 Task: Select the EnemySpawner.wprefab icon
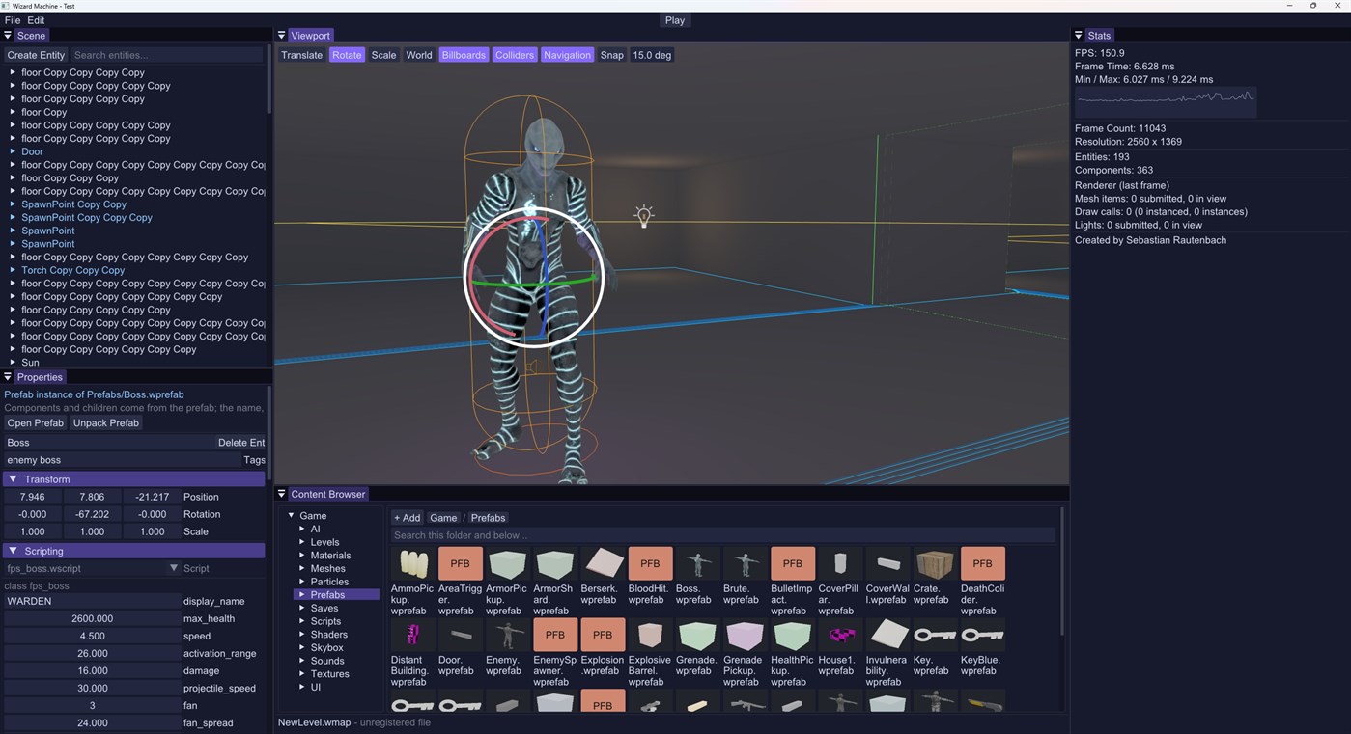click(555, 636)
